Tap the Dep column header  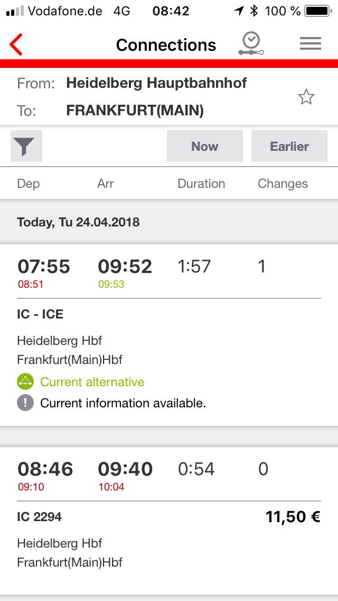pos(29,184)
